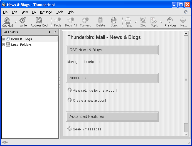Click icon beside Search messages
Screen dimensions: 192x146
coord(70,129)
